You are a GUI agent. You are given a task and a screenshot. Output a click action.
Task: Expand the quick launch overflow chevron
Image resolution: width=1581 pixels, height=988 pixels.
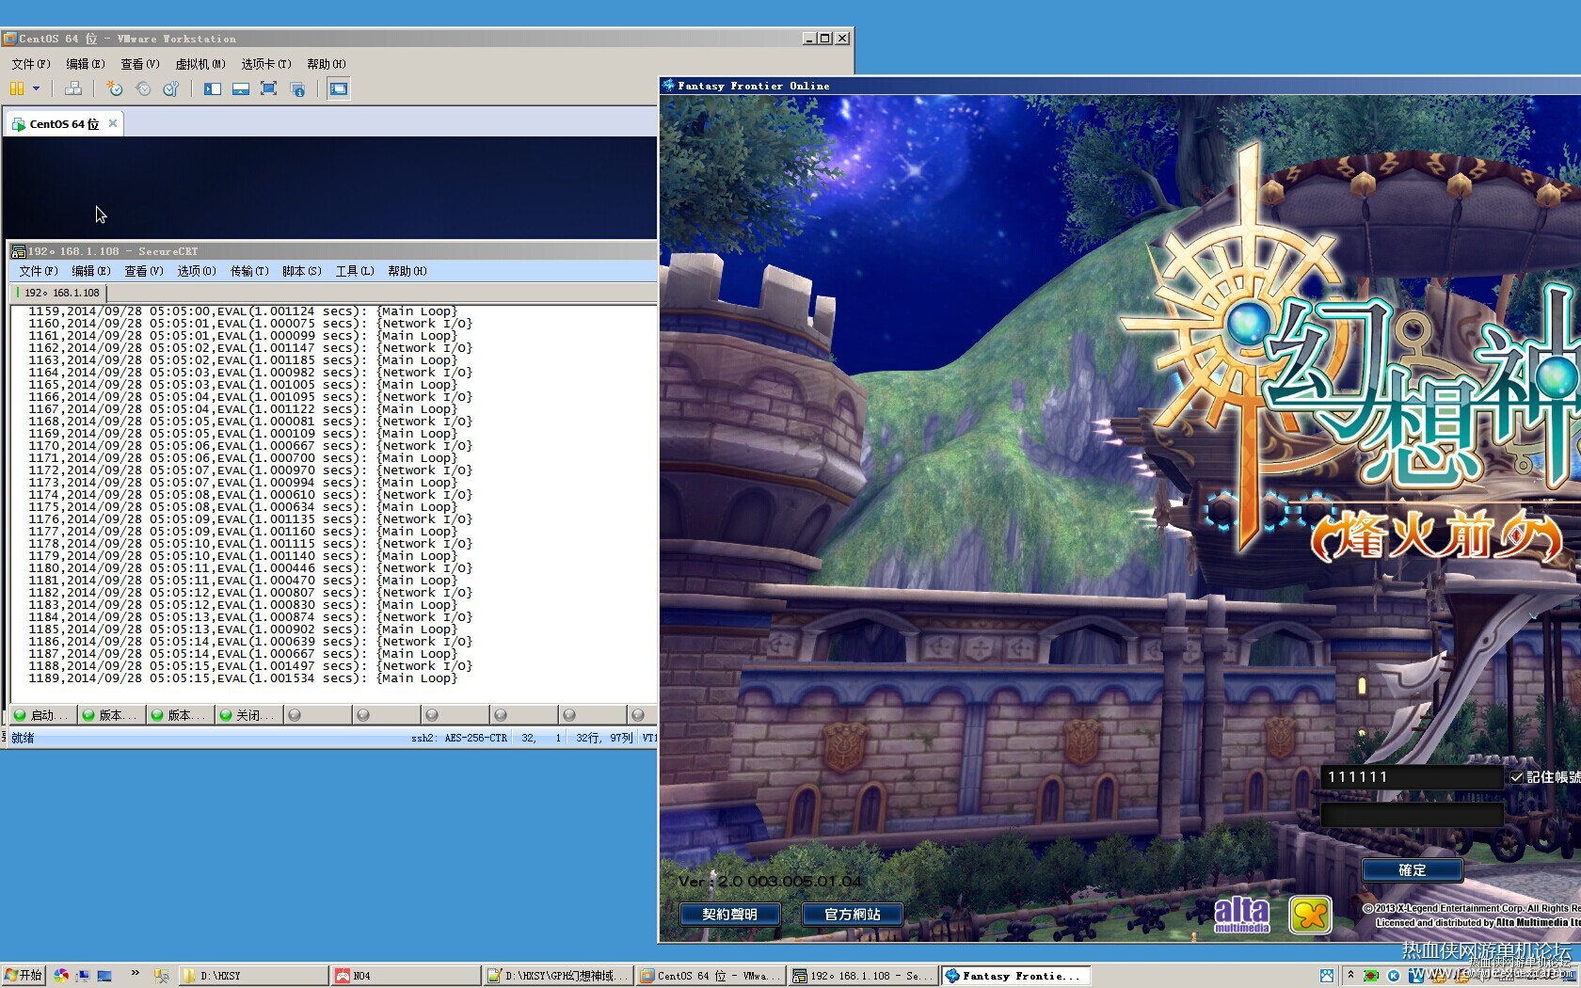click(136, 973)
